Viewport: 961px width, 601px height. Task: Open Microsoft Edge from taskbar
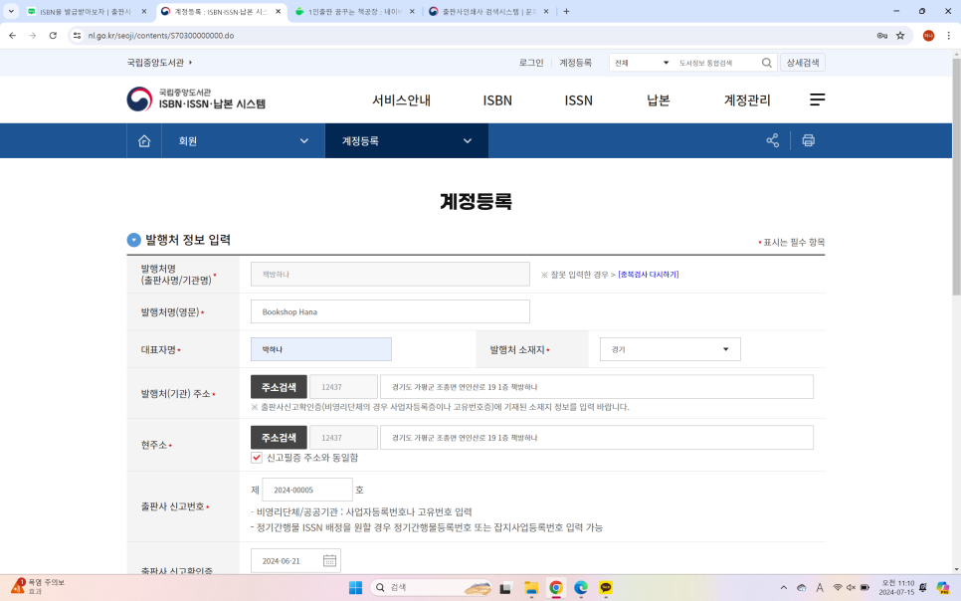(x=580, y=587)
